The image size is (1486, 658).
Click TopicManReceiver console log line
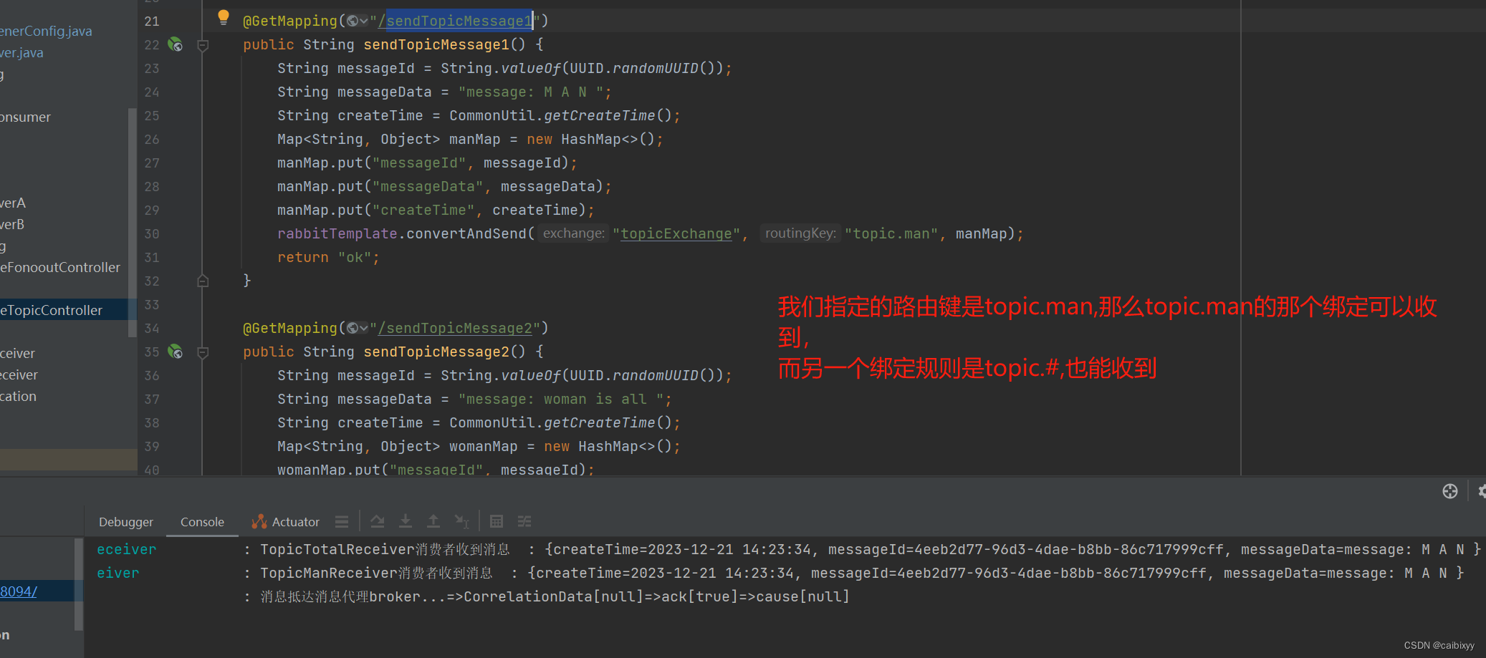(x=781, y=573)
